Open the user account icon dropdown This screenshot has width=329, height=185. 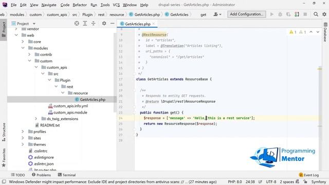217,14
